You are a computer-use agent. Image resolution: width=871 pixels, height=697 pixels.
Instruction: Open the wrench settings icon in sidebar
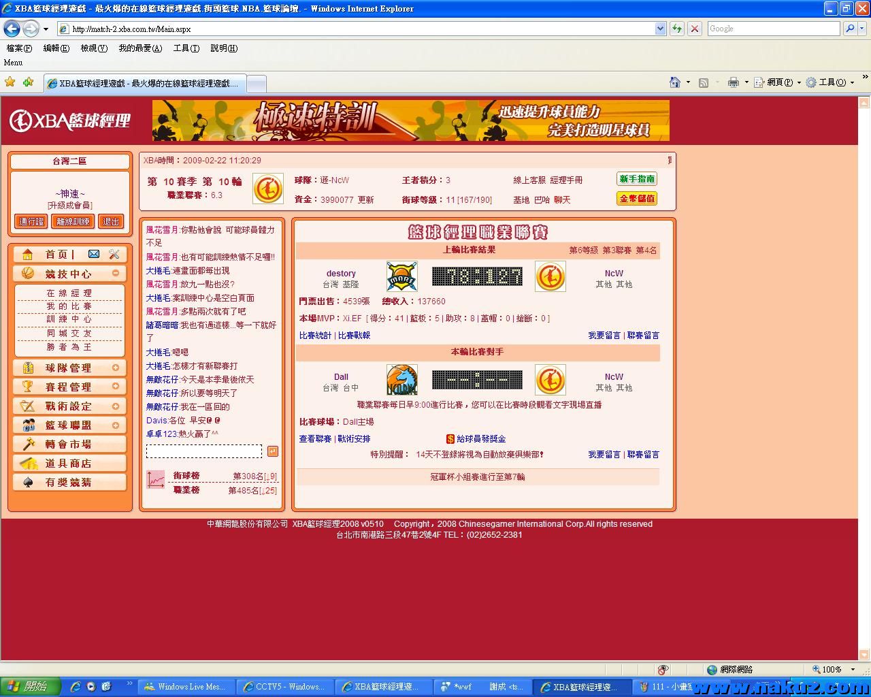(x=114, y=254)
